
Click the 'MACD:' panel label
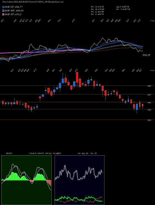click(x=9, y=153)
